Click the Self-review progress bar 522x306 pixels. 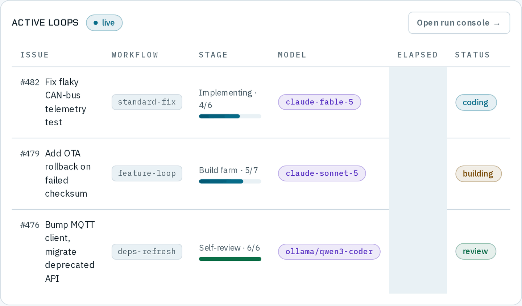click(x=230, y=259)
